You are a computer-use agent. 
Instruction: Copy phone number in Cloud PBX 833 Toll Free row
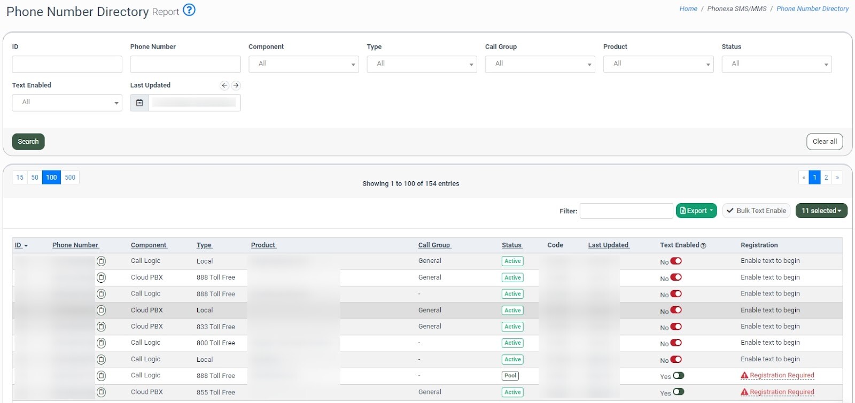tap(101, 327)
